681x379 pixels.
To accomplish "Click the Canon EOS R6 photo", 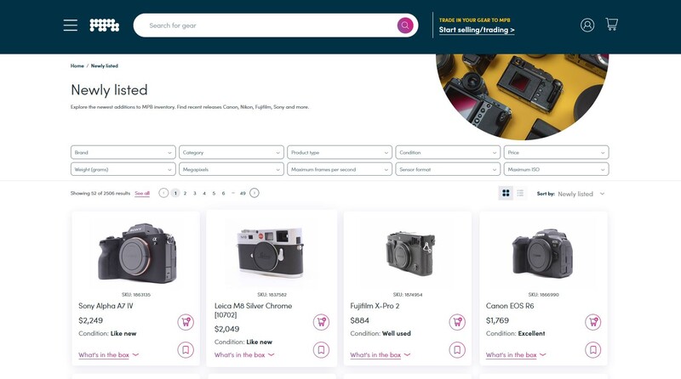I will tap(542, 254).
